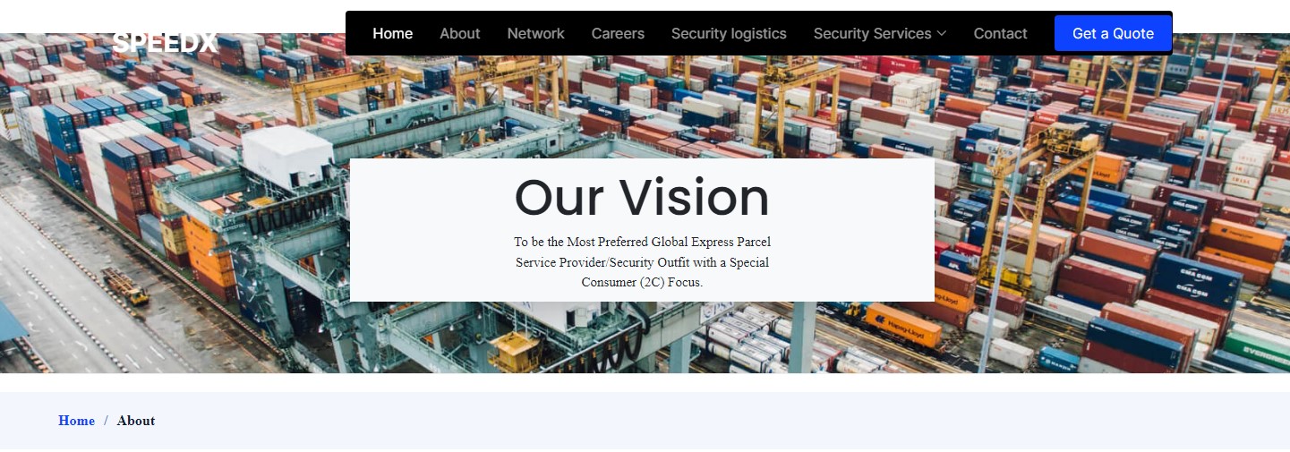Image resolution: width=1290 pixels, height=452 pixels.
Task: Go to the Contact page
Action: coord(1000,34)
